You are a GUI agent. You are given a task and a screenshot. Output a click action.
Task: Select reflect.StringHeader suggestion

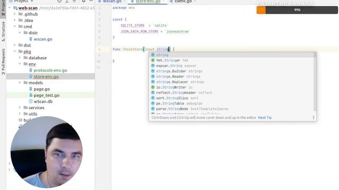(x=231, y=93)
